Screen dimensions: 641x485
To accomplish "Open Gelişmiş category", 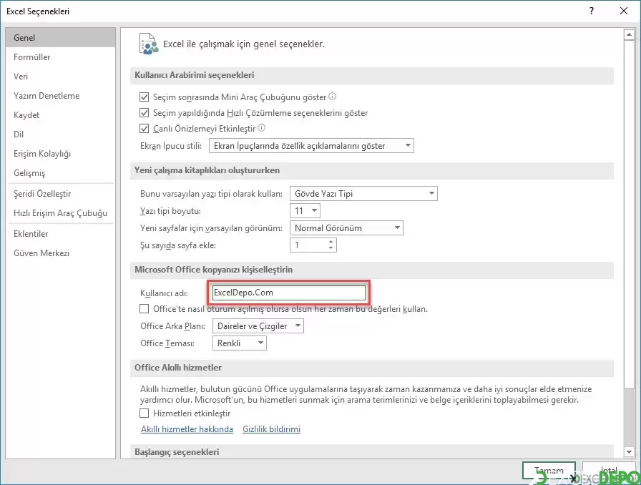I will [61, 172].
